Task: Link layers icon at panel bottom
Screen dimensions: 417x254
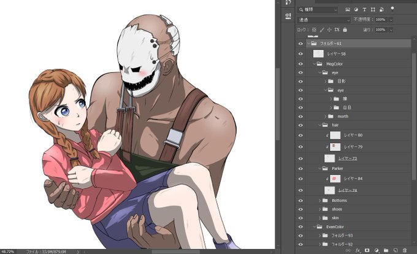Action: (348, 250)
